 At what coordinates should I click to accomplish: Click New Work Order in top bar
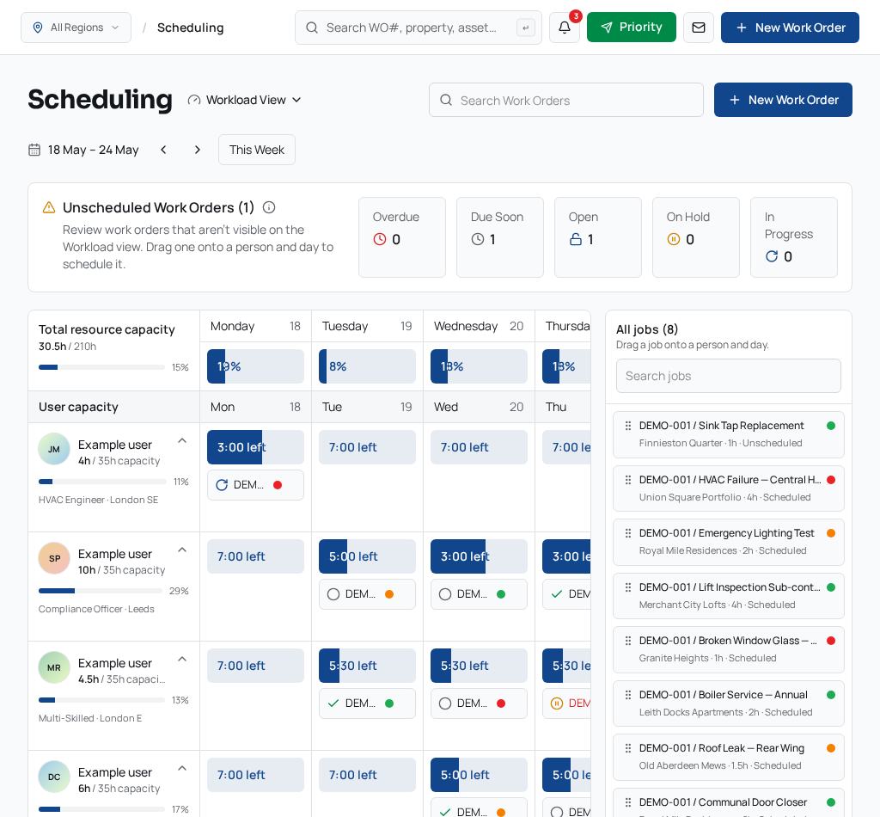(x=790, y=28)
